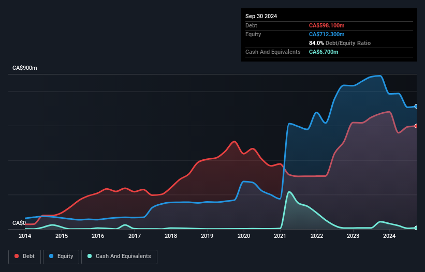Image resolution: width=425 pixels, height=272 pixels.
Task: Click the red Debt legend dot
Action: [x=17, y=256]
